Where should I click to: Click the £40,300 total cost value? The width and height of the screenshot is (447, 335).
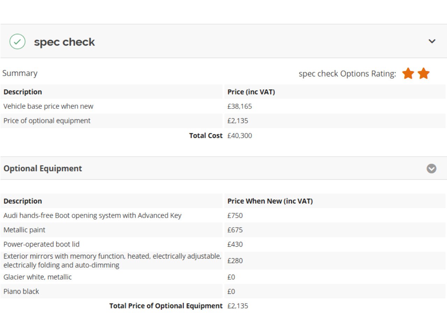tap(240, 136)
